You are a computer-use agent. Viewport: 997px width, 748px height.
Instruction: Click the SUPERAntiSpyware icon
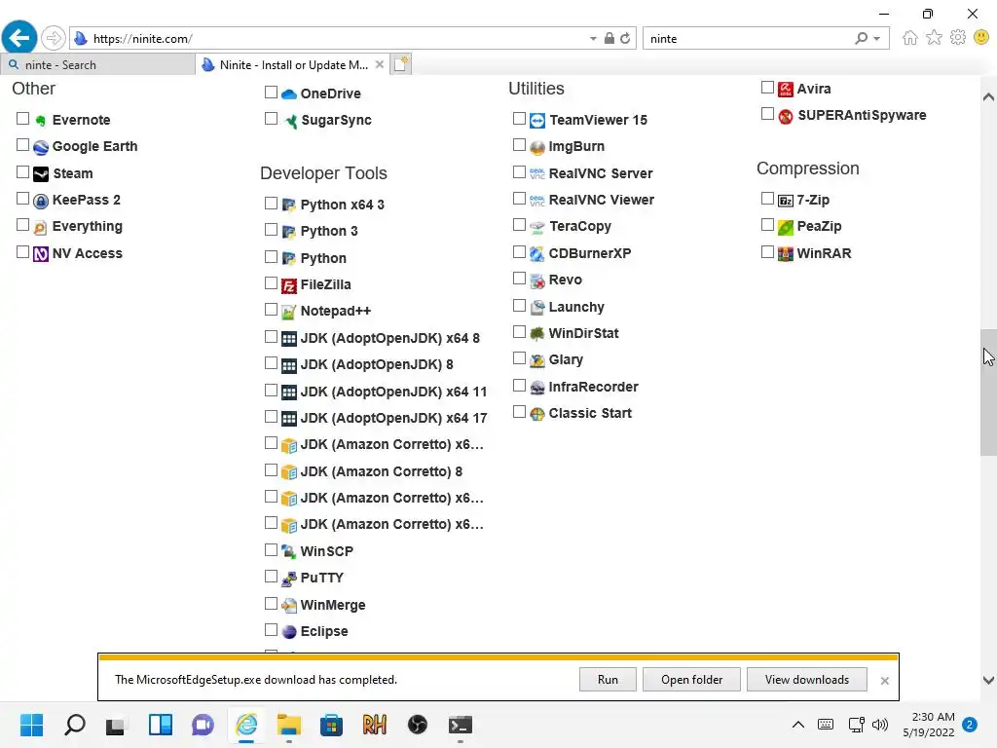pos(786,116)
